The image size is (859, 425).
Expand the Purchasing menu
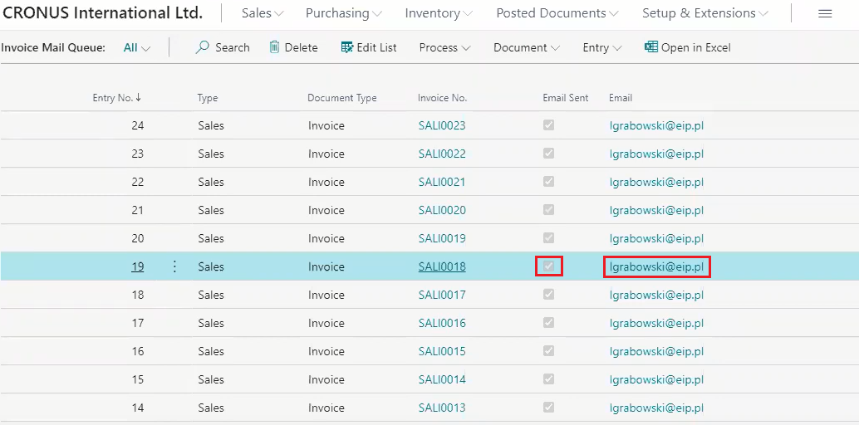click(343, 13)
